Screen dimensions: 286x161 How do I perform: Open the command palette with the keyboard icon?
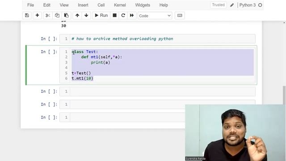tap(180, 16)
